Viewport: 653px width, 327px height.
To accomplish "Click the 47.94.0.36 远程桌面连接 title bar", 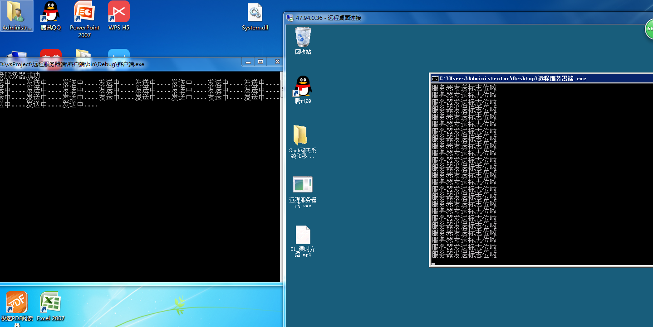I will (467, 18).
